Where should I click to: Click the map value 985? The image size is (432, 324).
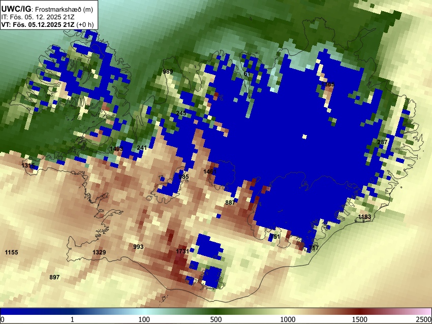(x=184, y=177)
